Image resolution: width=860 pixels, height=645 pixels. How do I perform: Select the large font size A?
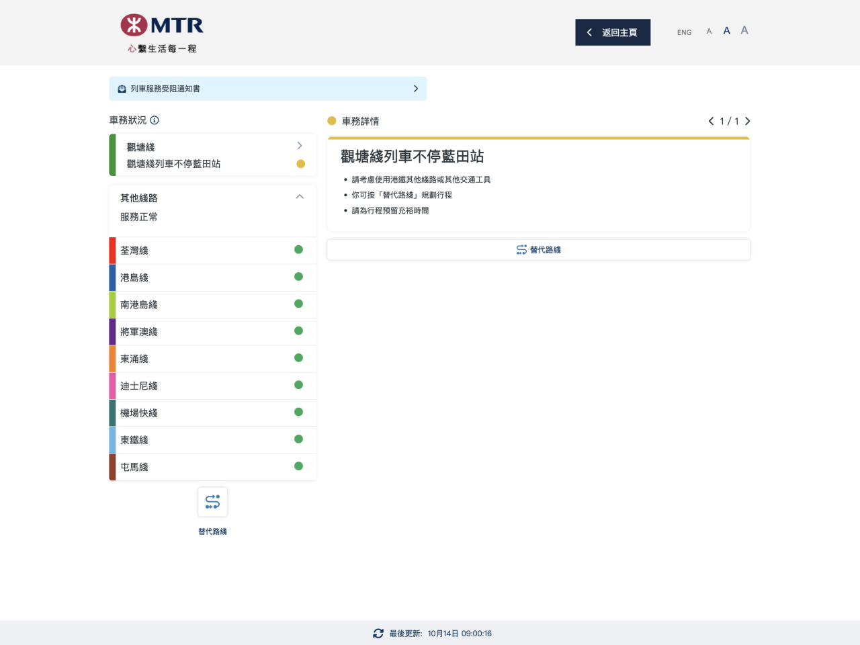pos(744,30)
